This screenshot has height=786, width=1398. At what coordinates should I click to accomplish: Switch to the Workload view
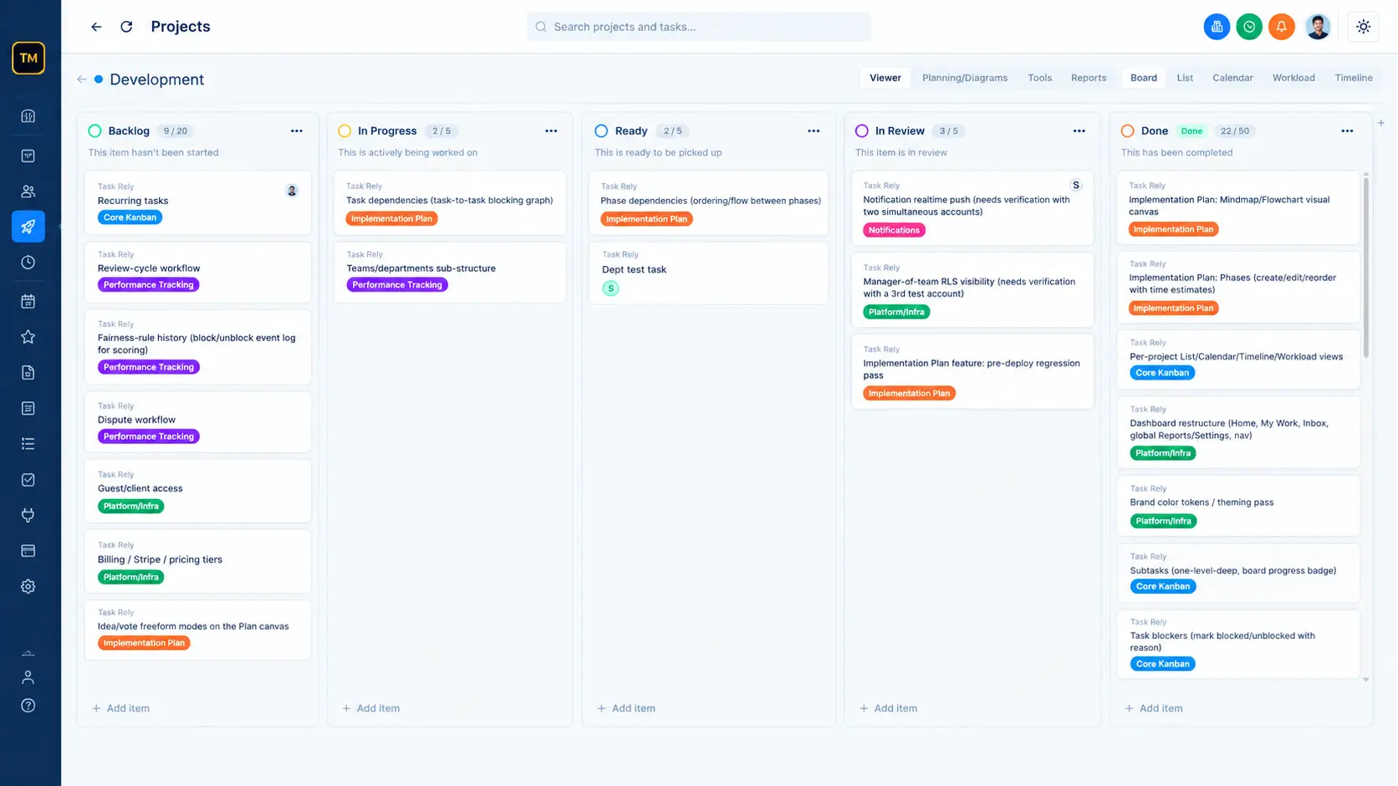(x=1293, y=78)
